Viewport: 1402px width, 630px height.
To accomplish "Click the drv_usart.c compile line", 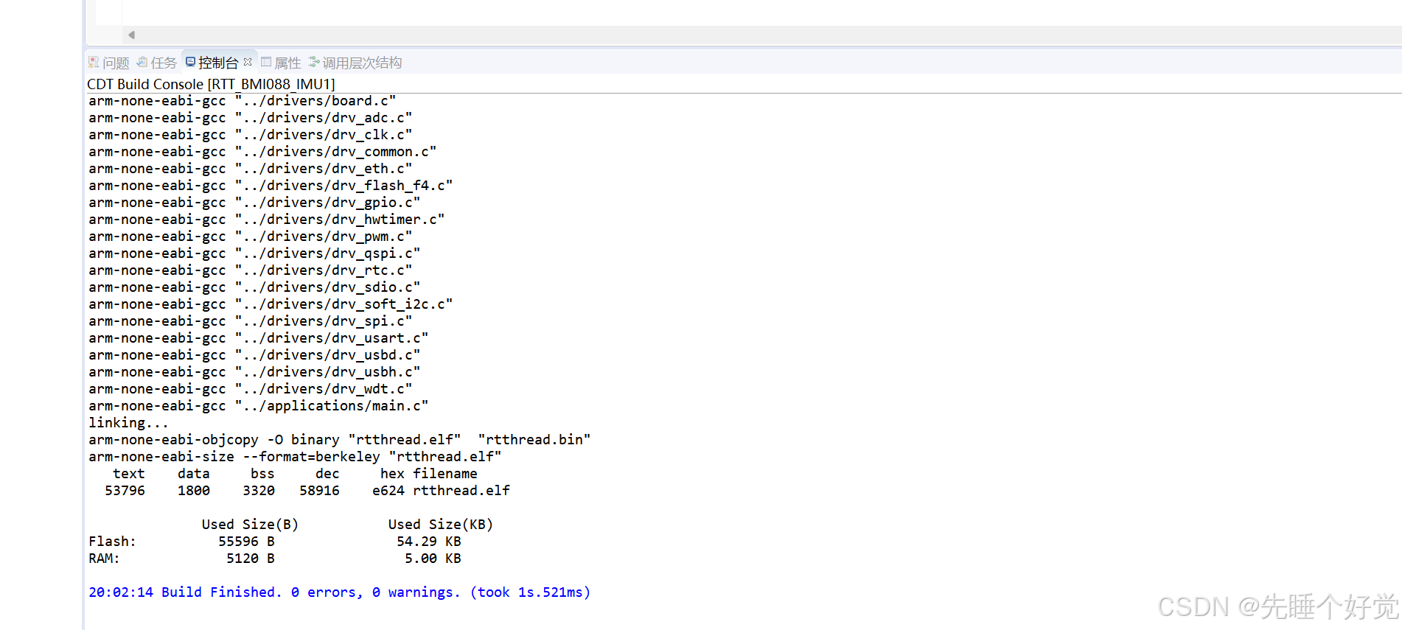I will 258,338.
